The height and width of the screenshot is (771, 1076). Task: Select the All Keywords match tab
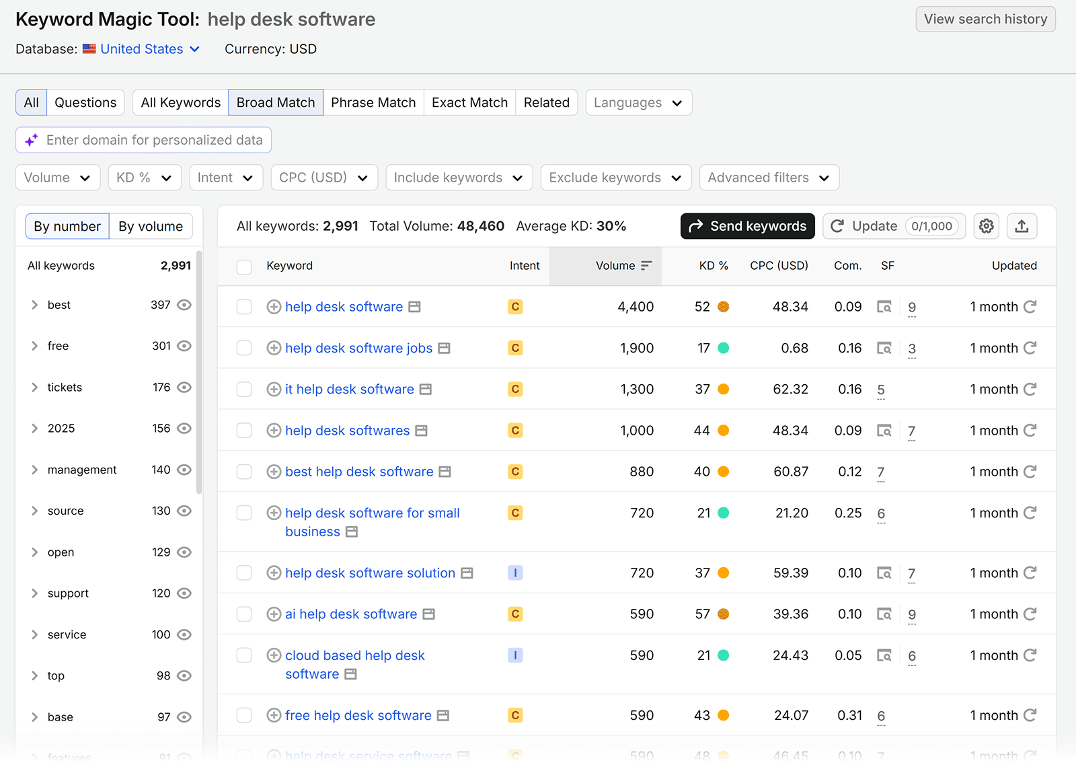point(181,102)
